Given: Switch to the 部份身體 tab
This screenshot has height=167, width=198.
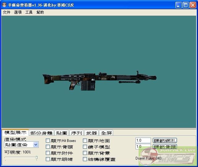Looking at the screenshot, I should (x=41, y=133).
